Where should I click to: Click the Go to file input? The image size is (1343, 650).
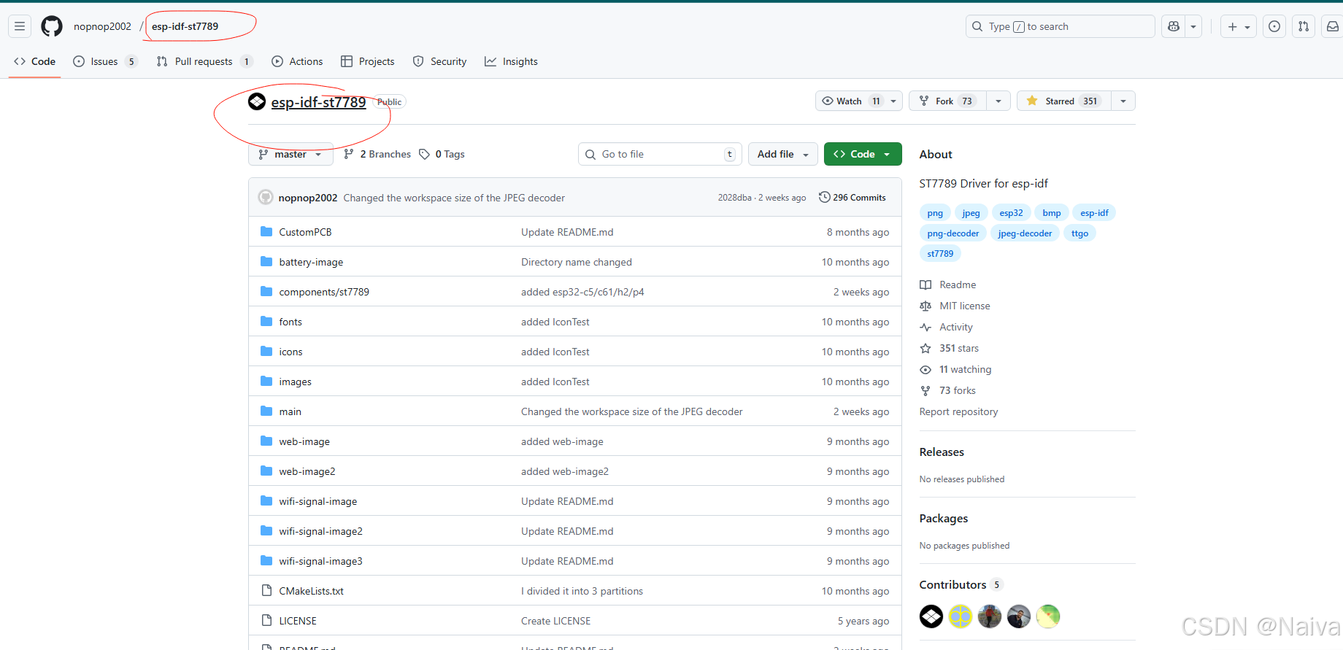point(660,154)
